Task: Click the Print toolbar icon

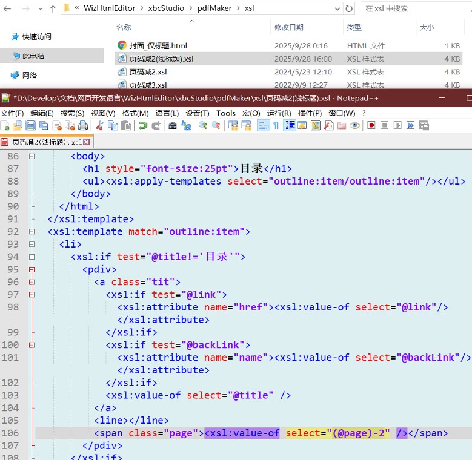Action: (x=82, y=125)
